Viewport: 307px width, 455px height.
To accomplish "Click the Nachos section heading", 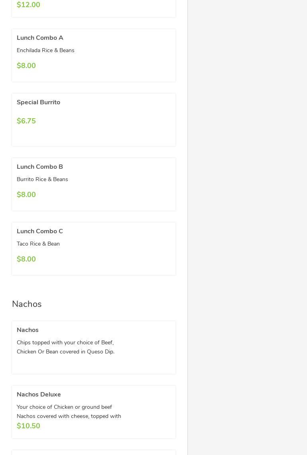I will (27, 304).
